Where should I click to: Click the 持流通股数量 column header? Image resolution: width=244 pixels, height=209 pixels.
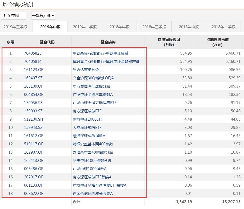(169, 42)
